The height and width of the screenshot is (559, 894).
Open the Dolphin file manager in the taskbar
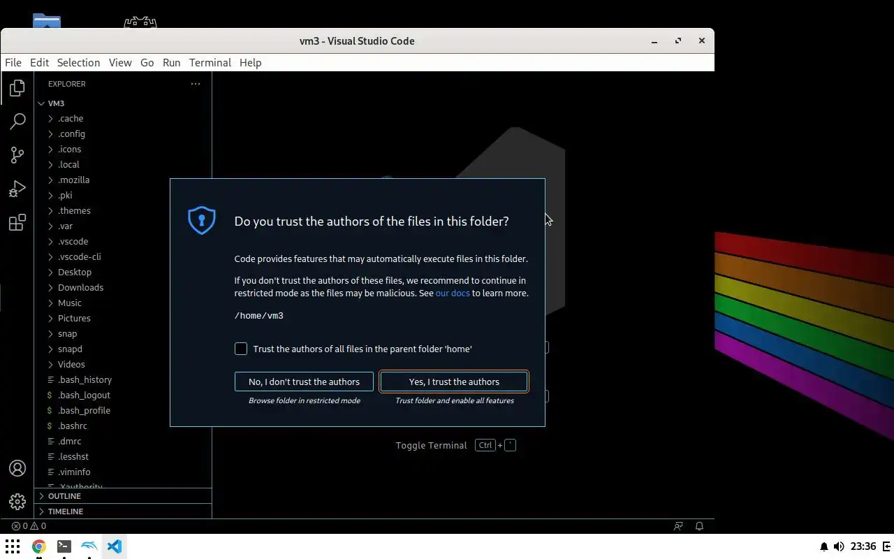click(89, 546)
